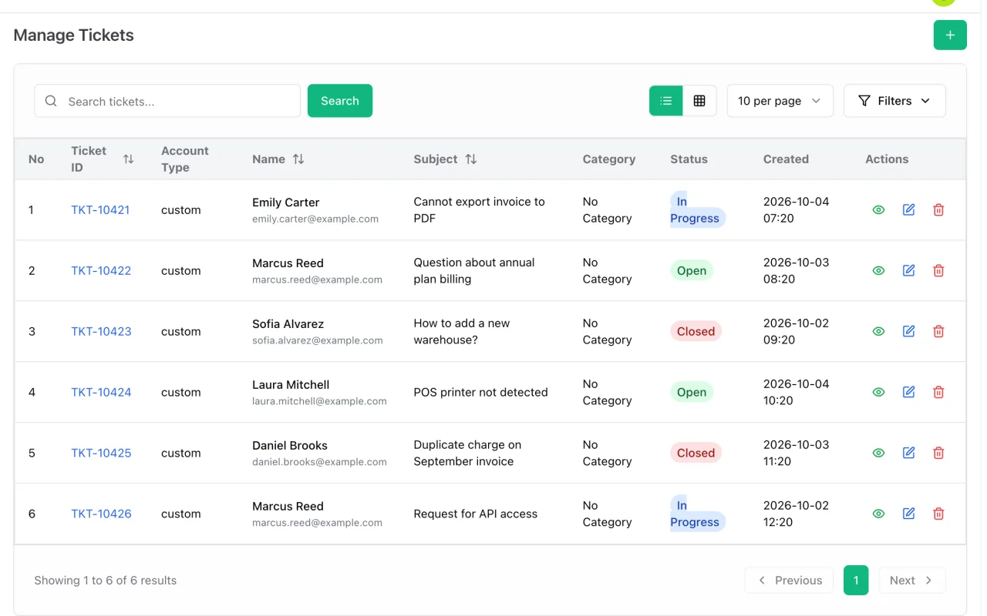Switch to grid view layout

point(699,101)
